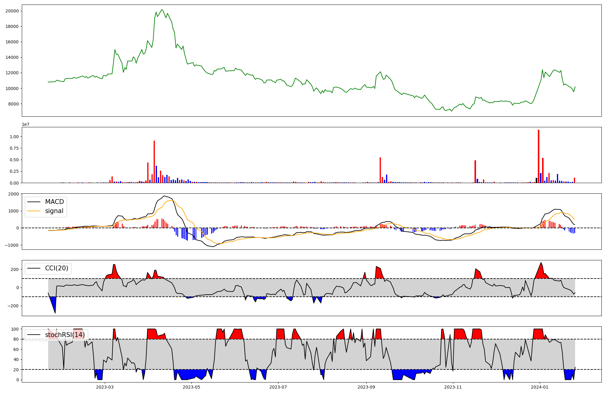Click the 1e7 volume scale exponent

click(25, 124)
